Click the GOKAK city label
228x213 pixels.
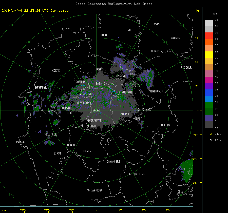coord(56,71)
